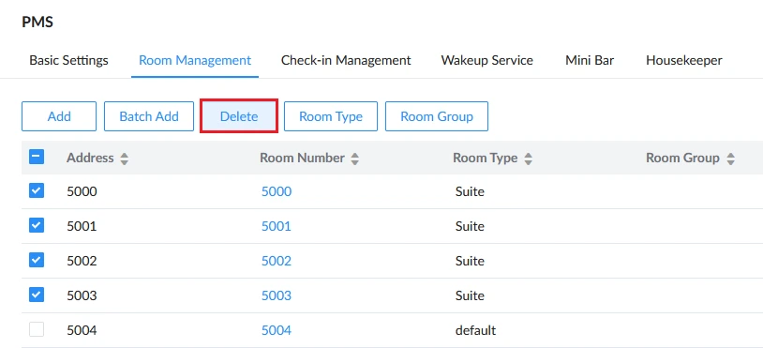Click the Room Group header label
Image resolution: width=763 pixels, height=348 pixels.
pos(682,159)
